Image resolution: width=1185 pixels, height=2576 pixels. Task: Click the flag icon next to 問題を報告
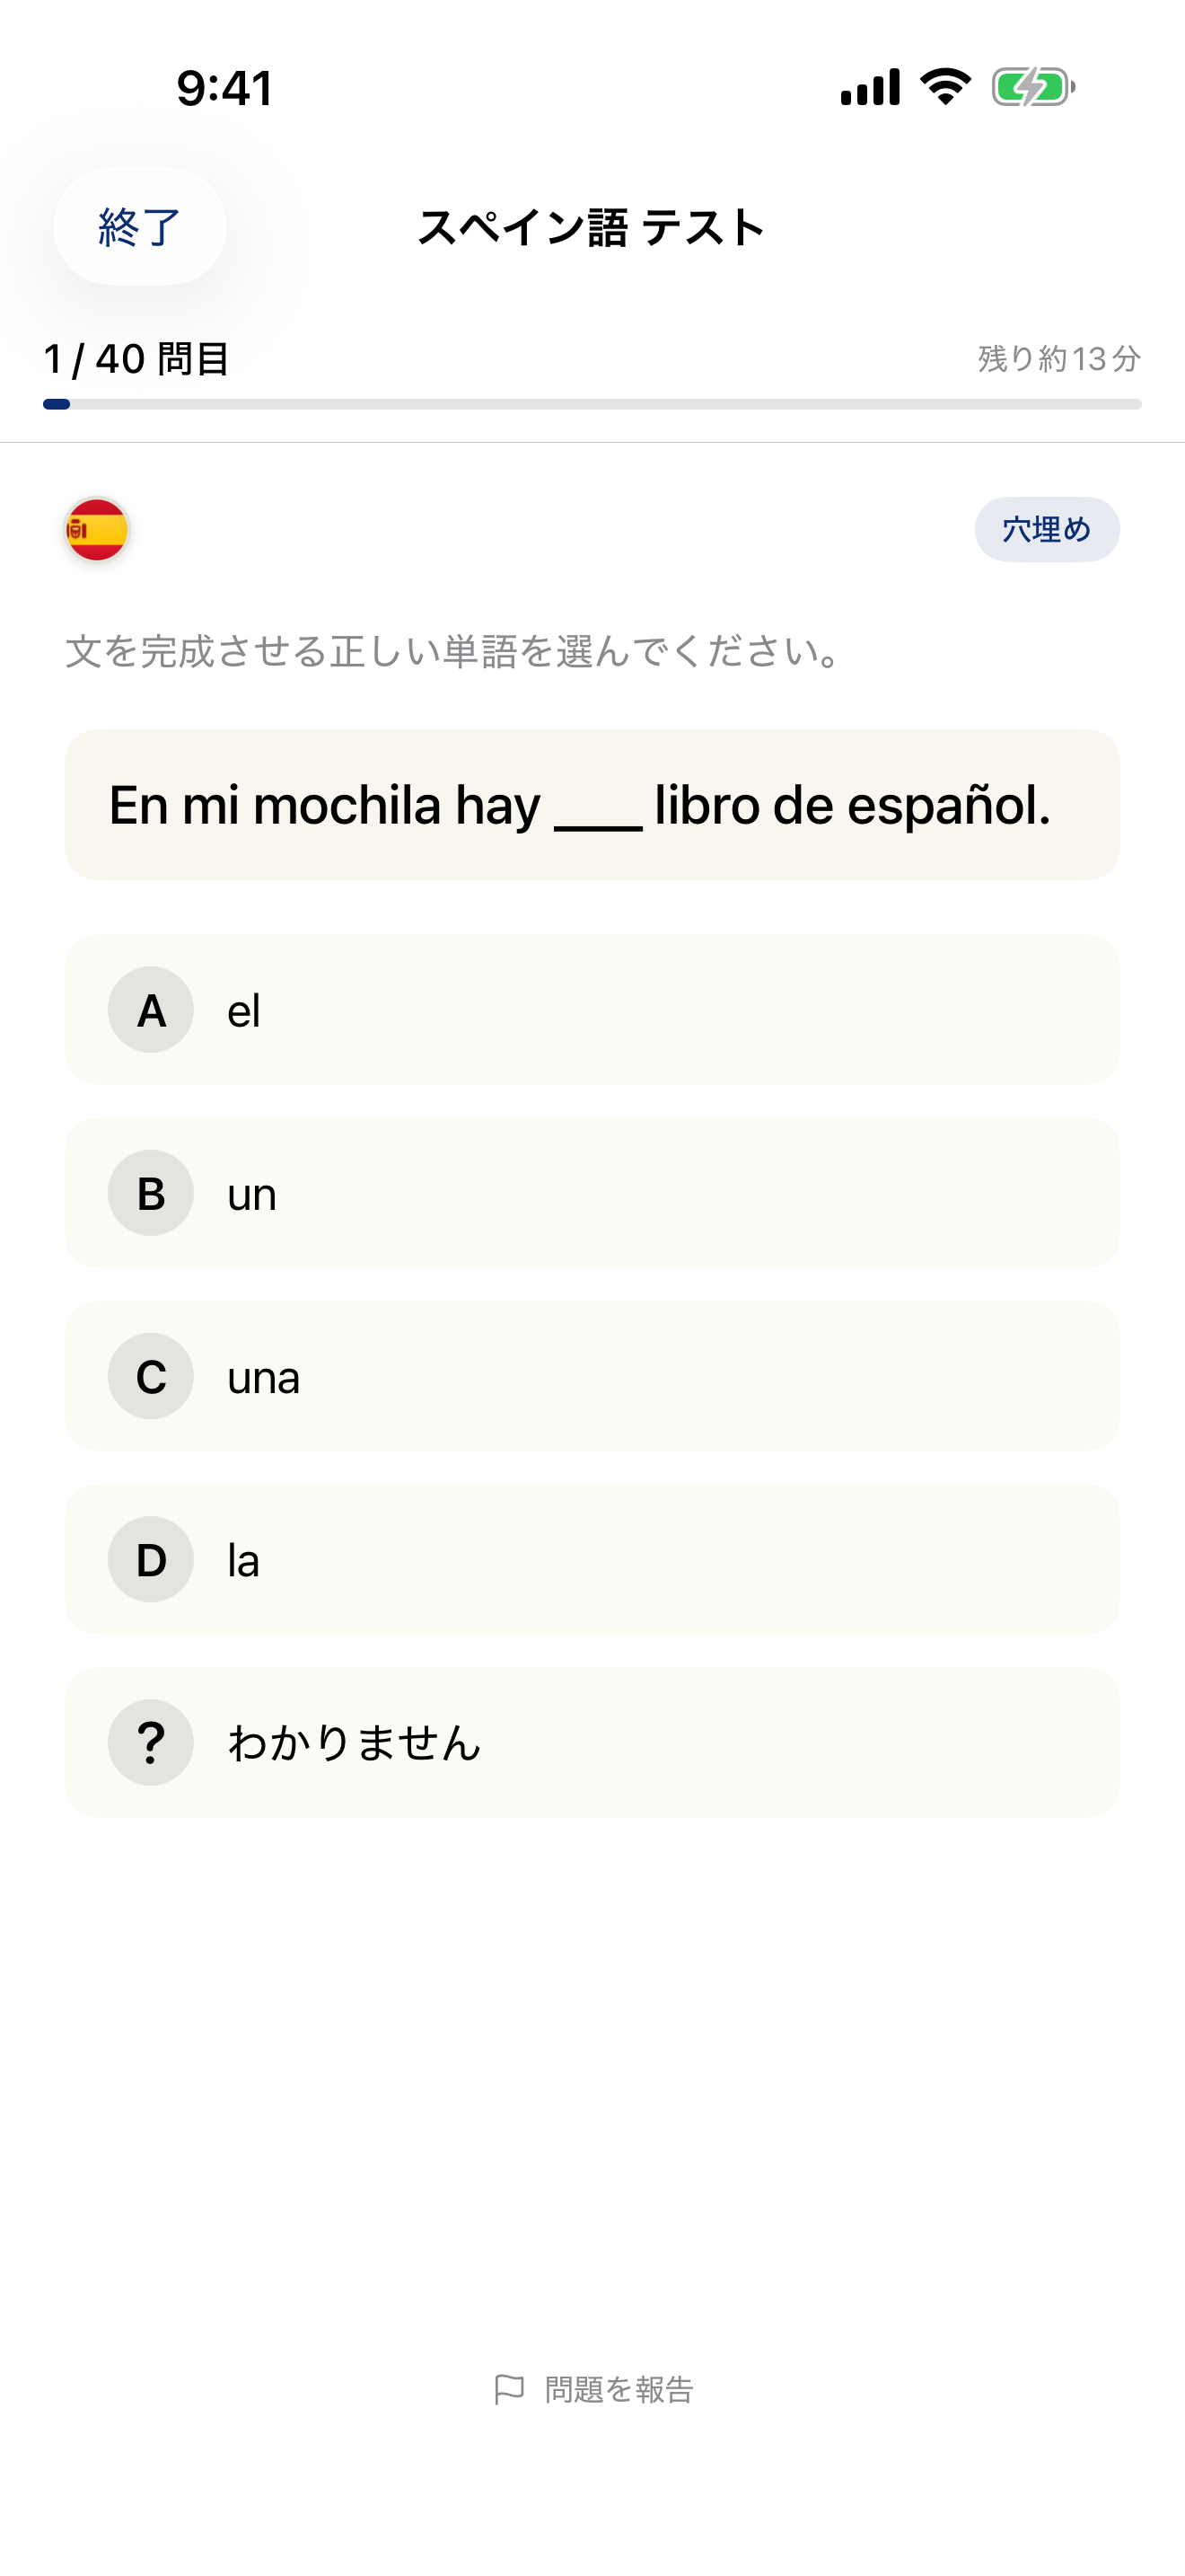(x=510, y=2389)
